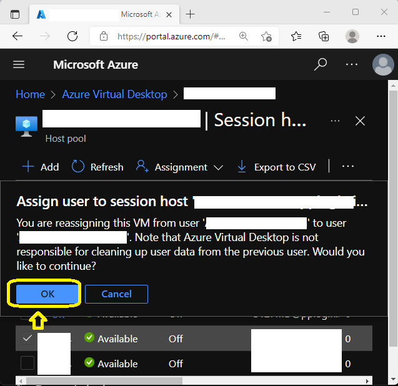The image size is (398, 386).
Task: Open the blade more options ellipsis
Action: [x=335, y=121]
